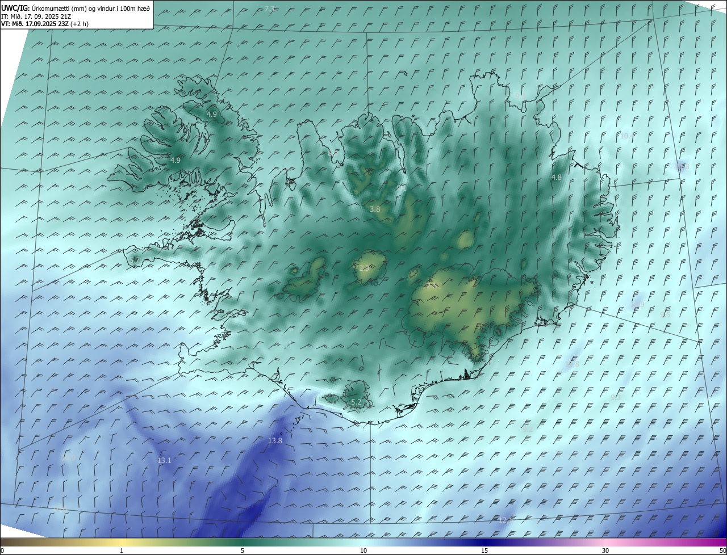Click the '30' tick on the color scale
The height and width of the screenshot is (555, 727).
coord(605,550)
